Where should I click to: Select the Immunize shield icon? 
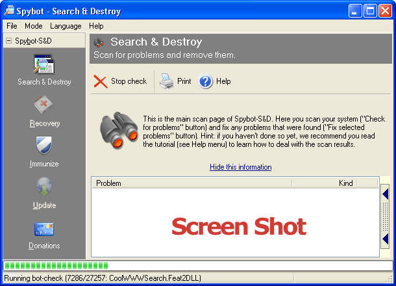coord(43,146)
